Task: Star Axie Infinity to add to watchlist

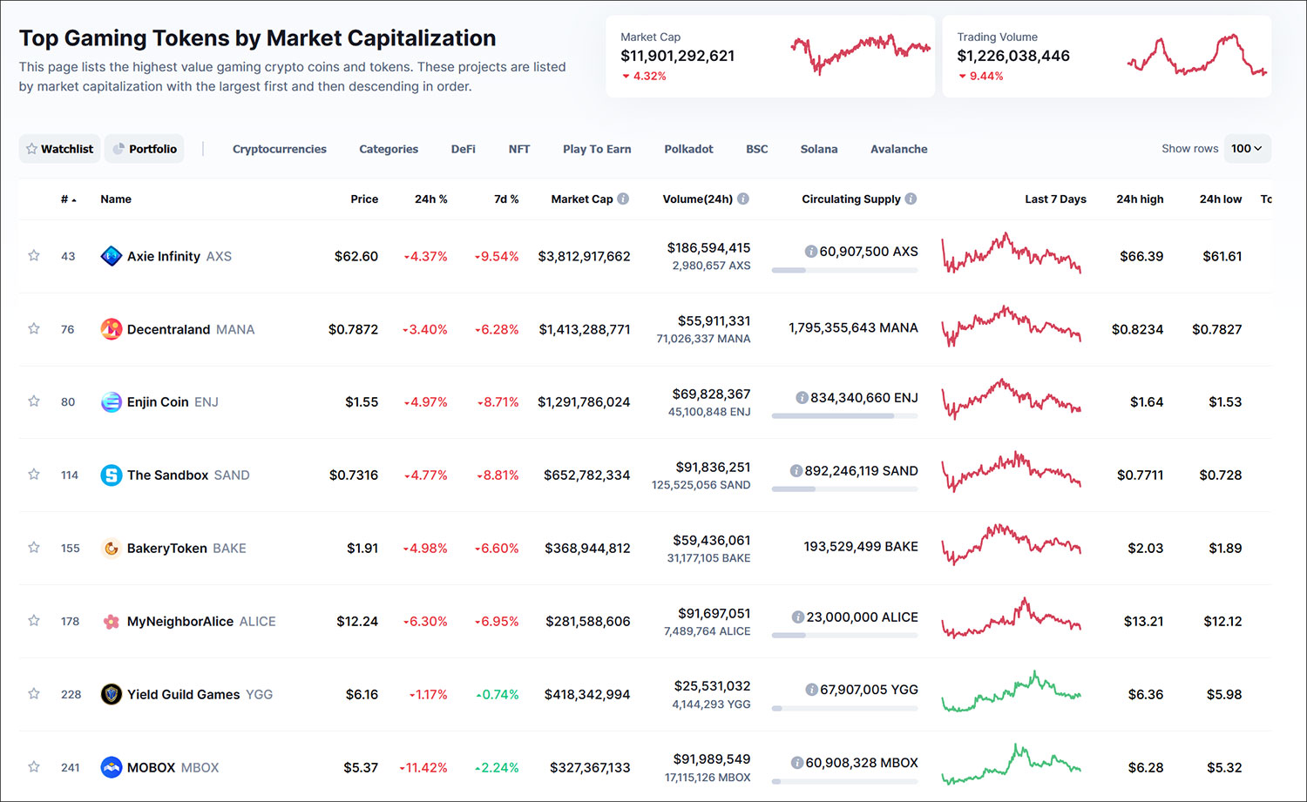Action: [x=34, y=256]
